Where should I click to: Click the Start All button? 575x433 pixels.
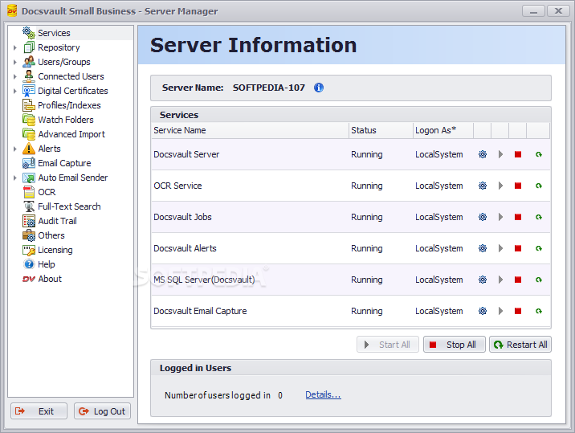click(388, 345)
